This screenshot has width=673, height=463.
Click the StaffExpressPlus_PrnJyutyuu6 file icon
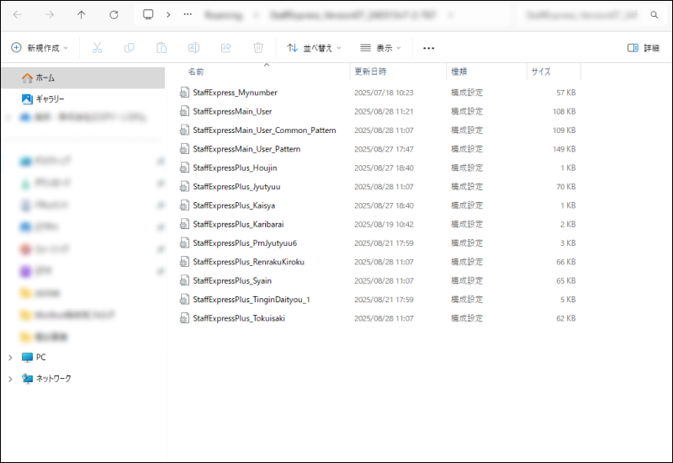[184, 243]
